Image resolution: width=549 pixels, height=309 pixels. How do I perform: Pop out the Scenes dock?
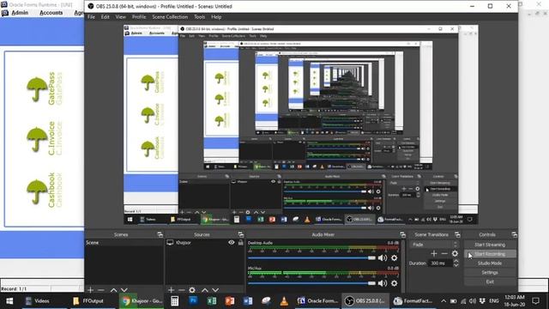pyautogui.click(x=160, y=234)
